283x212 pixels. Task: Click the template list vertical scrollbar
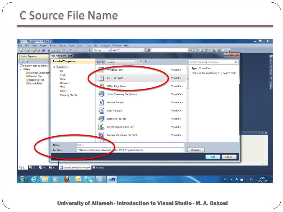click(187, 104)
